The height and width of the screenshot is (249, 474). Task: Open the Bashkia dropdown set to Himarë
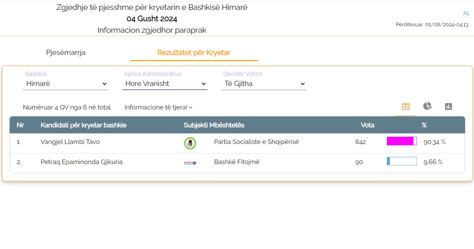pos(66,84)
